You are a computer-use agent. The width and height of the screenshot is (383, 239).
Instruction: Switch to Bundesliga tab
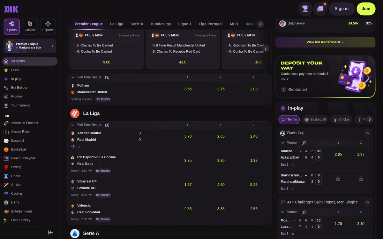click(161, 24)
